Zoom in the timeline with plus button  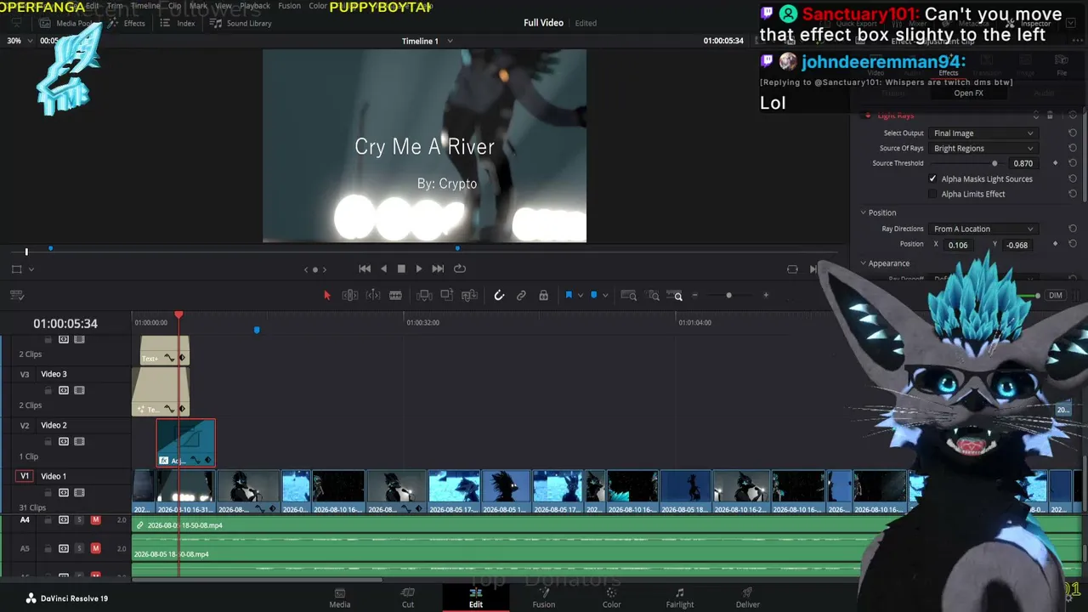coord(766,295)
